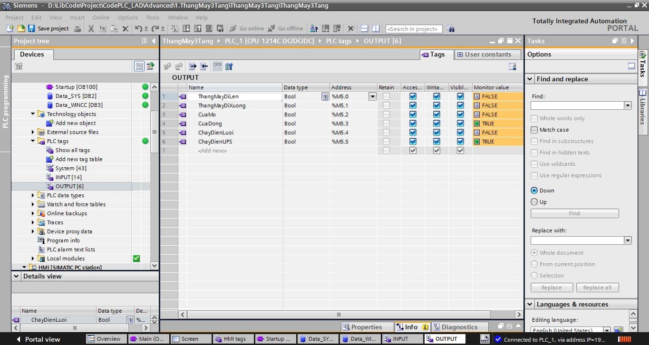649x345 pixels.
Task: Open the address dropdown for %M5.0
Action: [372, 96]
